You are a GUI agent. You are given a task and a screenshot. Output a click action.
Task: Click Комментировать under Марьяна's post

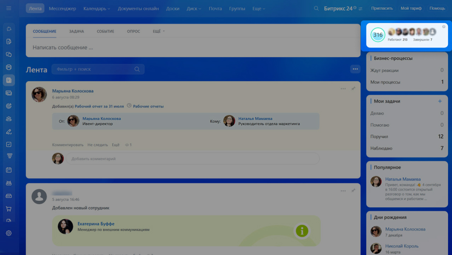click(68, 145)
